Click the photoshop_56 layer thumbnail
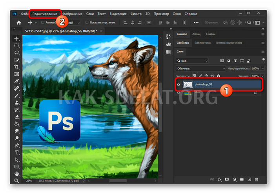The height and width of the screenshot is (194, 277). click(x=188, y=84)
